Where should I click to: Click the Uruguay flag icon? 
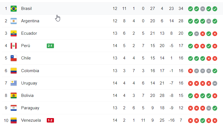coord(14,83)
